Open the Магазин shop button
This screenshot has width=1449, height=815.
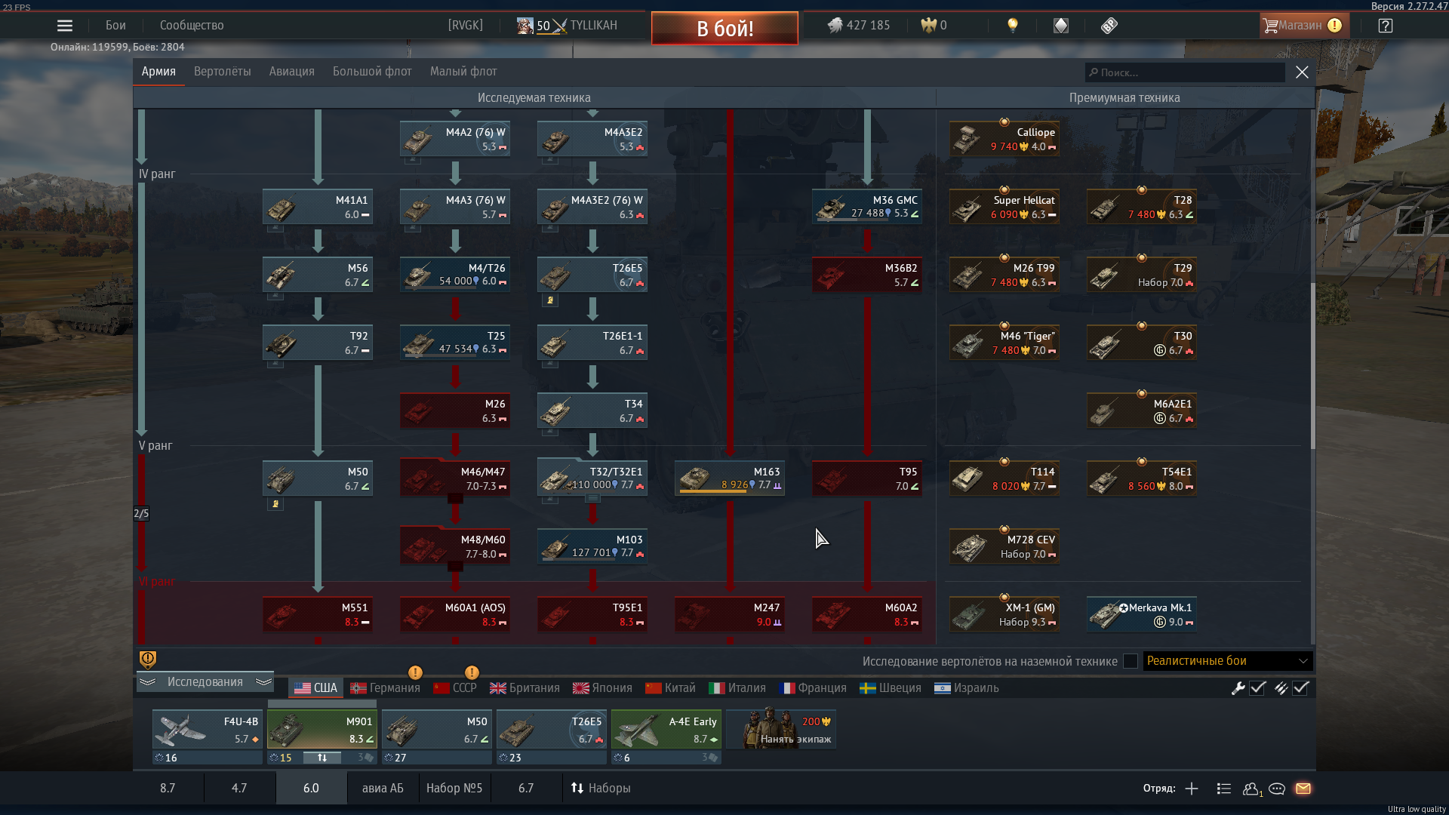tap(1304, 26)
